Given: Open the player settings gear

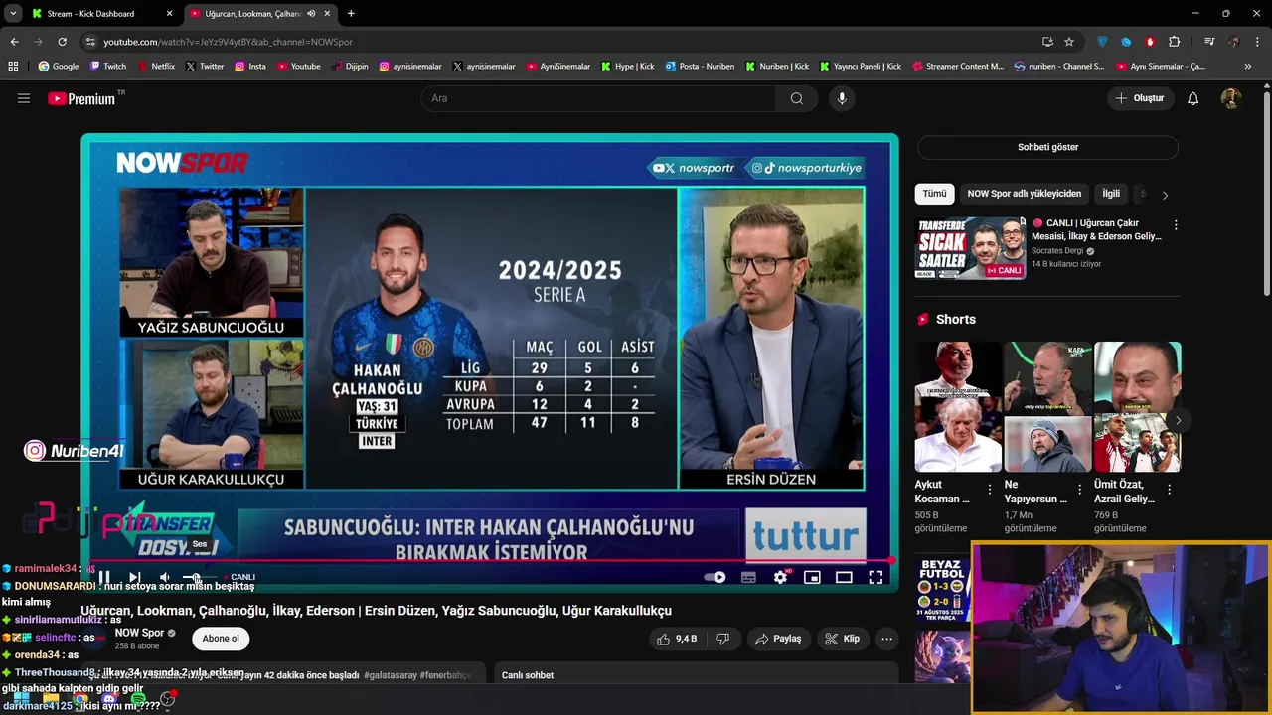Looking at the screenshot, I should click(x=780, y=577).
